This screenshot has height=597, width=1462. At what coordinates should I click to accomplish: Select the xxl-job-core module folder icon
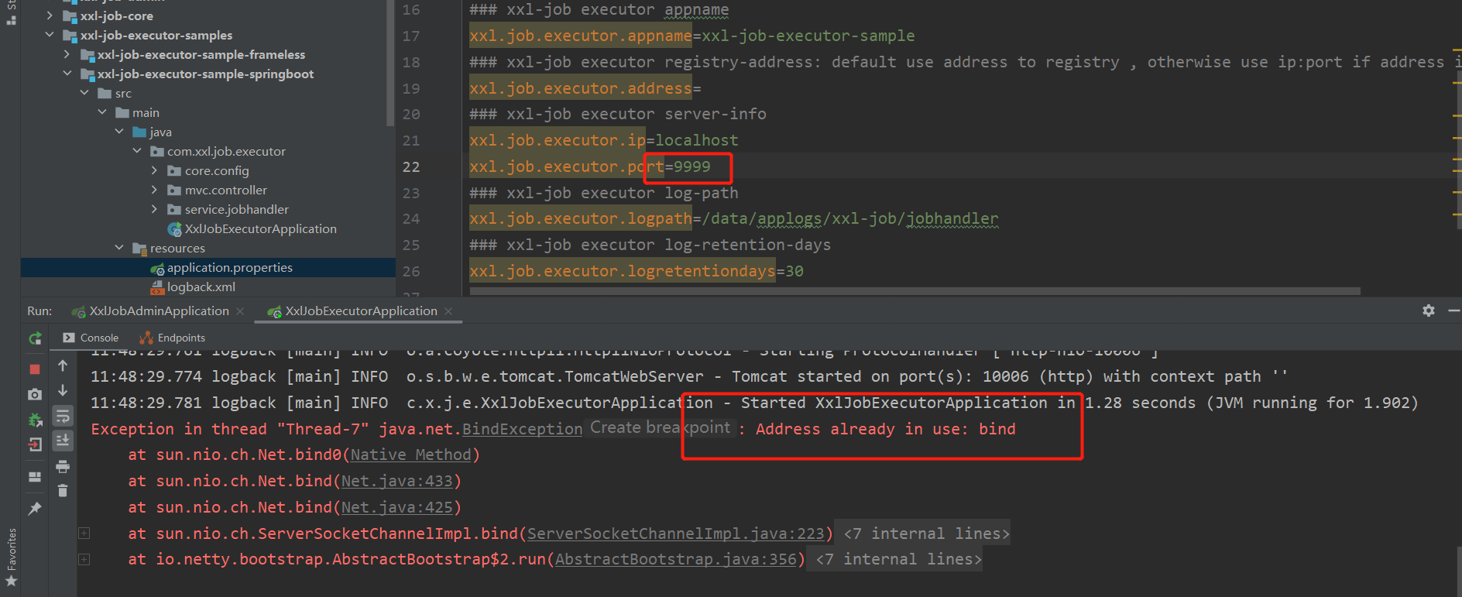click(70, 16)
